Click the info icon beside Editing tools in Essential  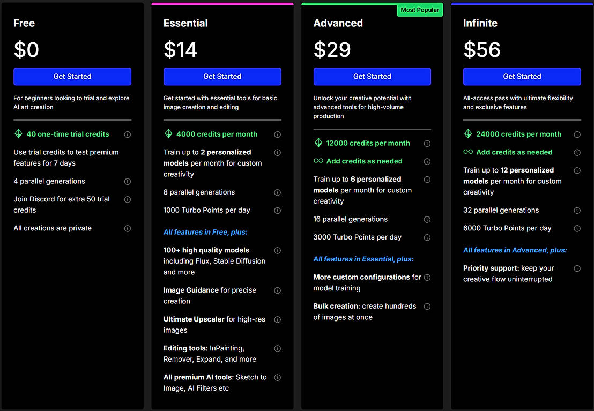coord(277,348)
